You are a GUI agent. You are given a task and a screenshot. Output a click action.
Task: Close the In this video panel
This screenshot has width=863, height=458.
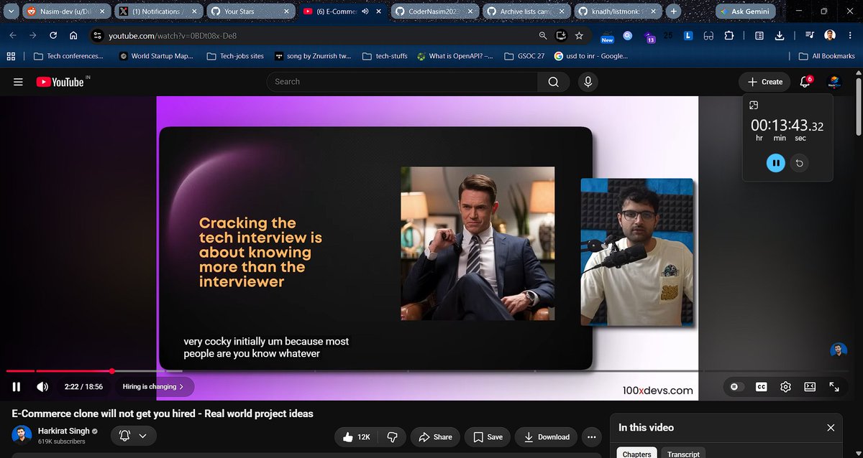coord(831,427)
